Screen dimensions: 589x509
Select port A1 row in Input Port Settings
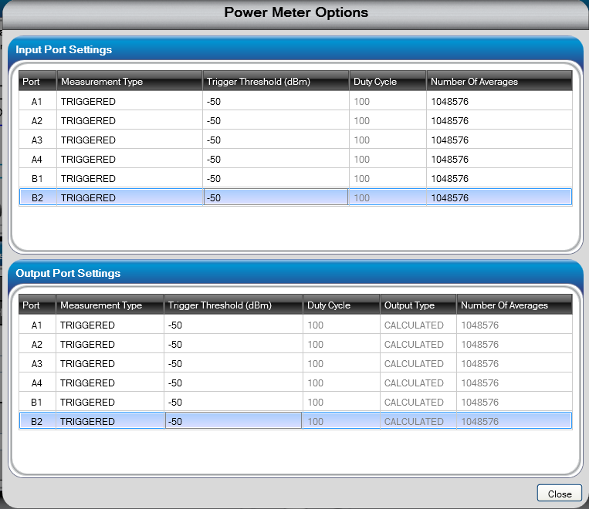coord(37,101)
